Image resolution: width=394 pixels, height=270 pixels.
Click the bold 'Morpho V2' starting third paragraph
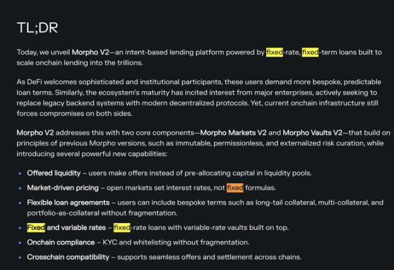pos(36,132)
